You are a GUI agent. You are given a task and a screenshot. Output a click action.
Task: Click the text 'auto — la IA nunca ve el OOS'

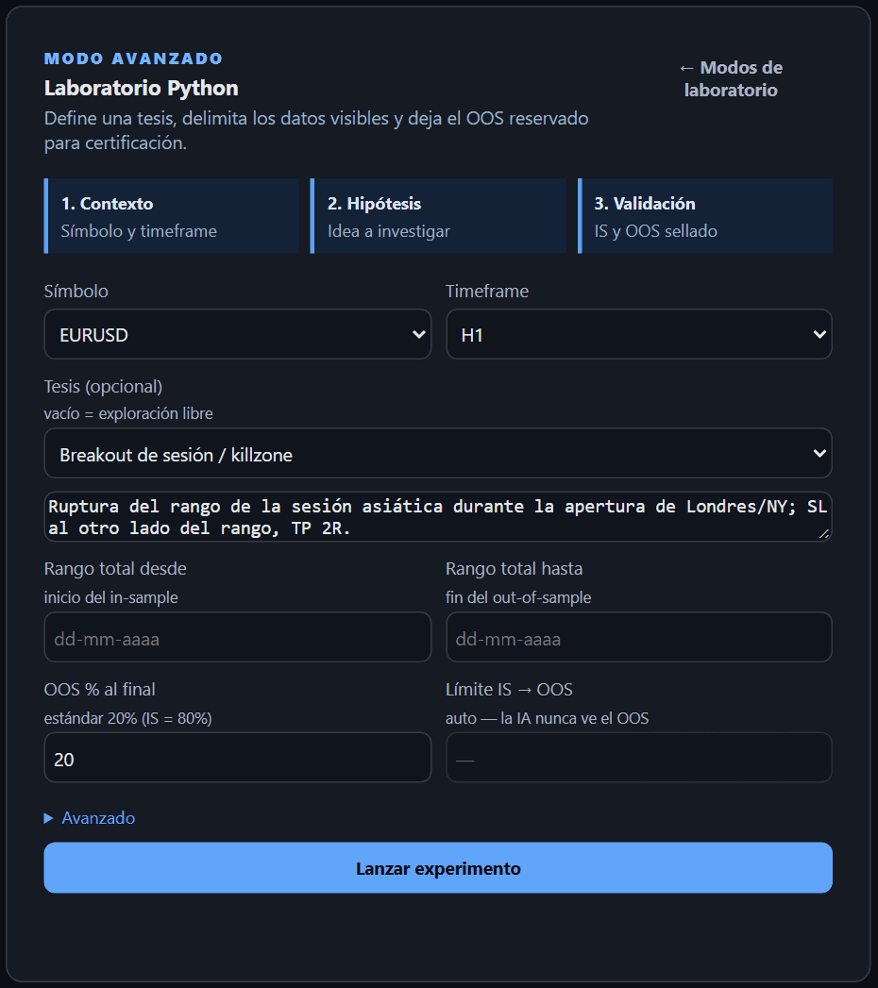click(547, 718)
